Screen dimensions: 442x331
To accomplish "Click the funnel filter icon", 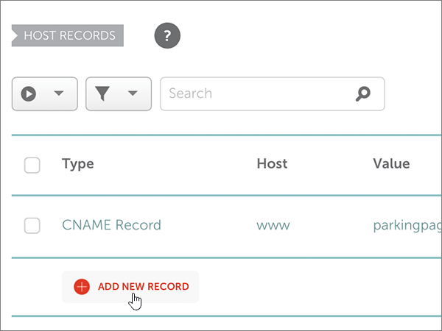I will [x=102, y=94].
